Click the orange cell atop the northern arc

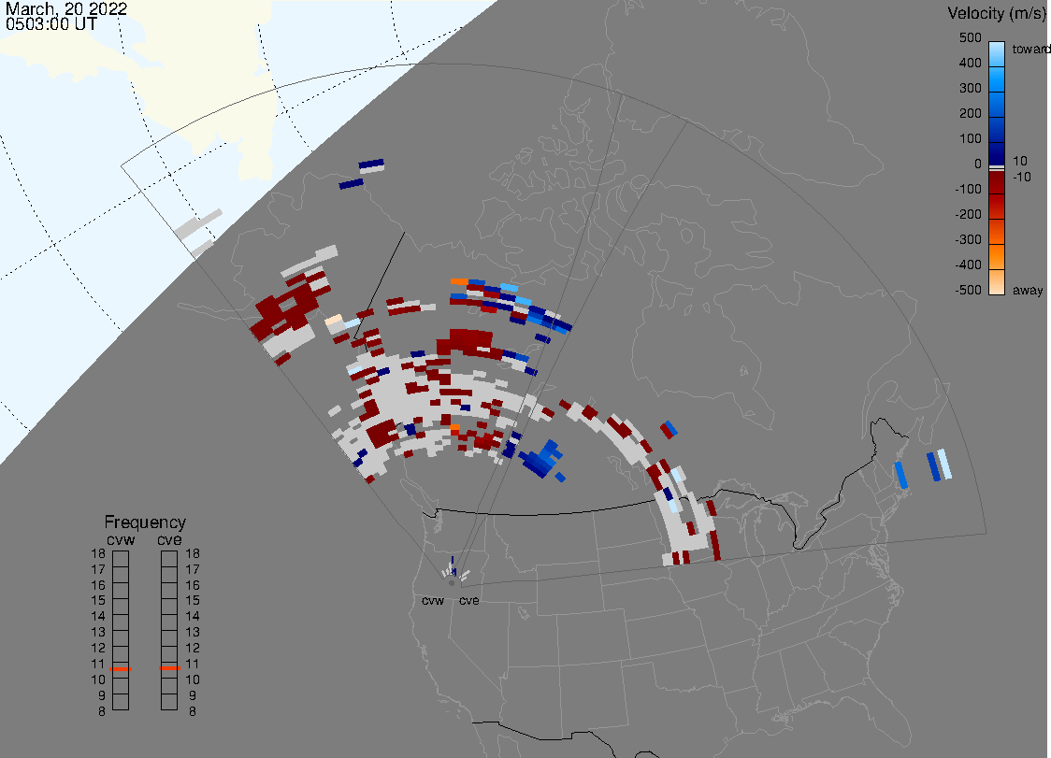[458, 280]
